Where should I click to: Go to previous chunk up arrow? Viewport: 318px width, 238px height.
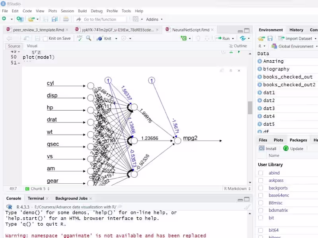click(x=198, y=38)
